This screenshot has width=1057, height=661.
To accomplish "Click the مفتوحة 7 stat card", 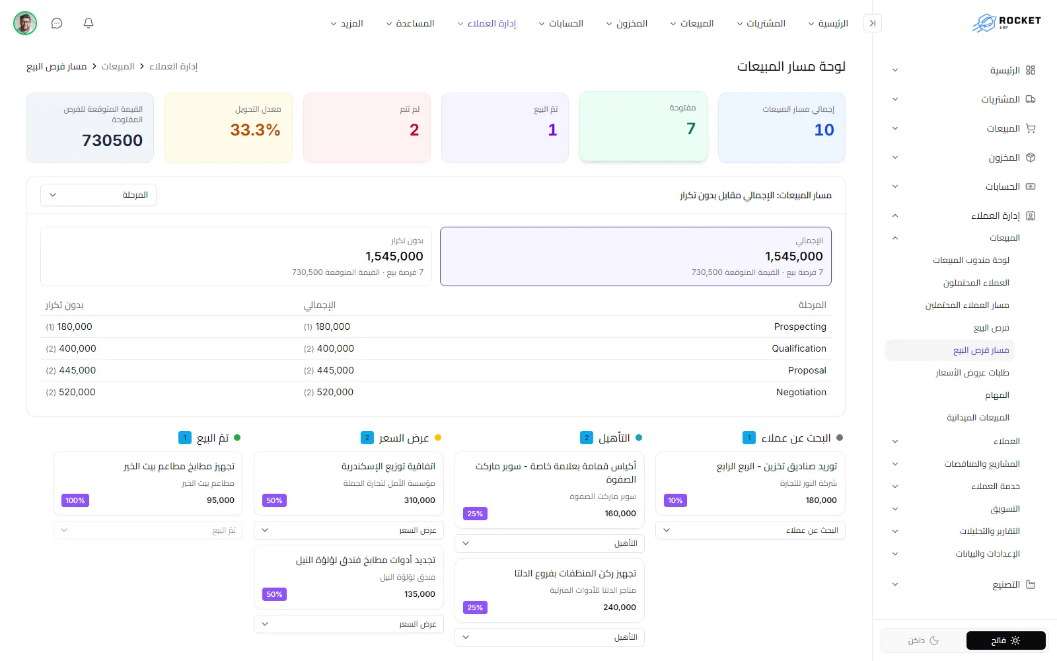I will pos(643,126).
